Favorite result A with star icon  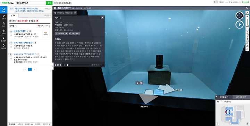(11, 35)
